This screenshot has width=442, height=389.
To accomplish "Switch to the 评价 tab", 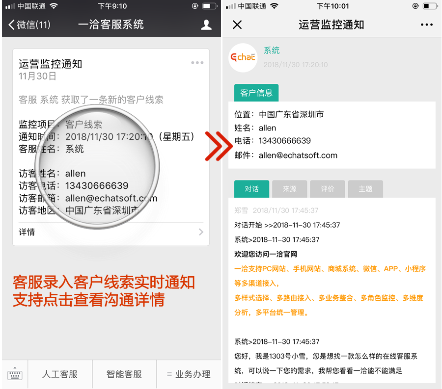I will pyautogui.click(x=327, y=189).
